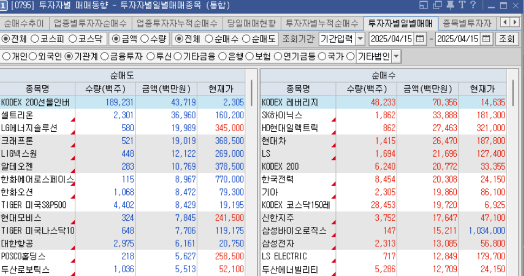Select the KODEX 200선물인버 row

[122, 102]
